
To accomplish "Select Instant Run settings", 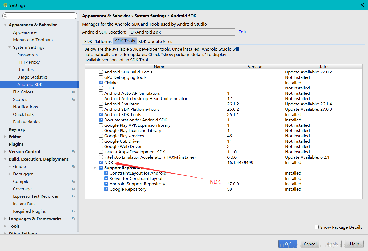I will pyautogui.click(x=24, y=204).
